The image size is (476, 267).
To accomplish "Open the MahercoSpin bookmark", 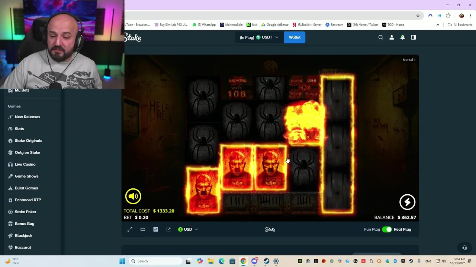I will click(231, 25).
